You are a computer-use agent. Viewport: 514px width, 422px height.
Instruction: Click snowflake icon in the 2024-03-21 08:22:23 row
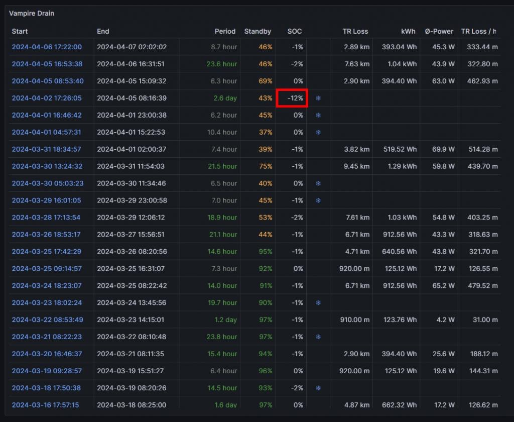tap(318, 337)
